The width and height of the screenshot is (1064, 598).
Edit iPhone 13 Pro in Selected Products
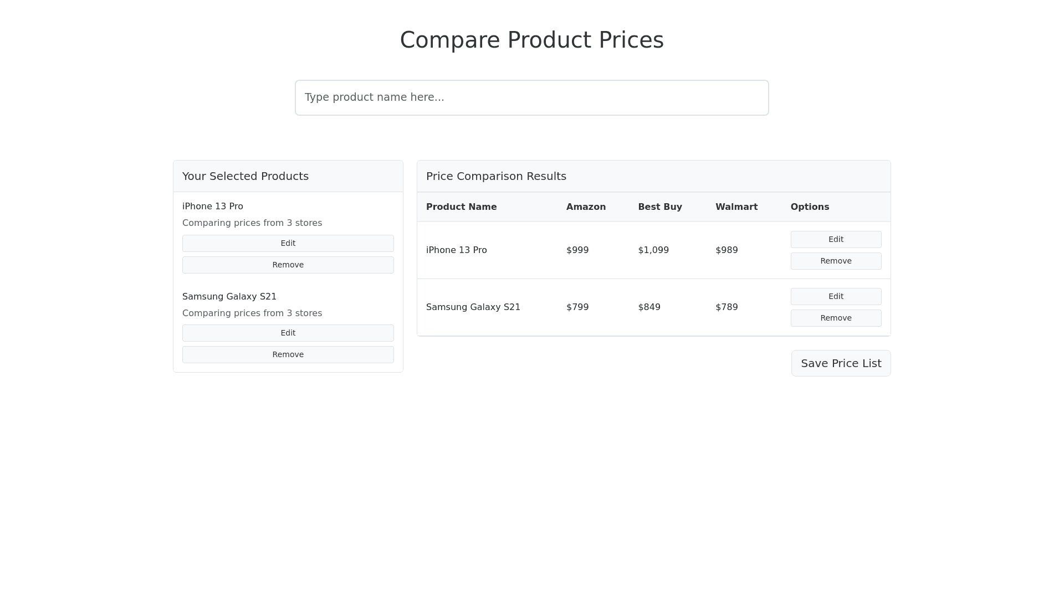click(288, 243)
